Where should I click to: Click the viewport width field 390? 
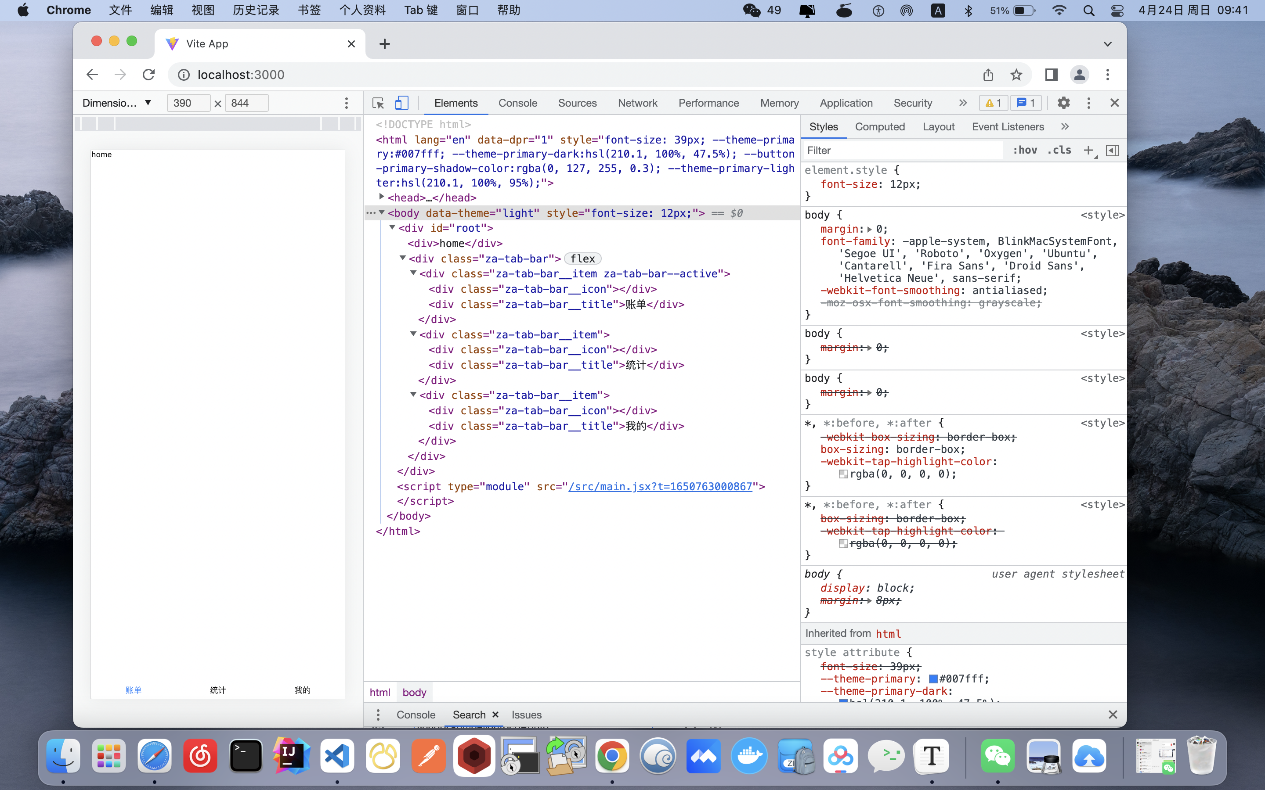tap(188, 103)
